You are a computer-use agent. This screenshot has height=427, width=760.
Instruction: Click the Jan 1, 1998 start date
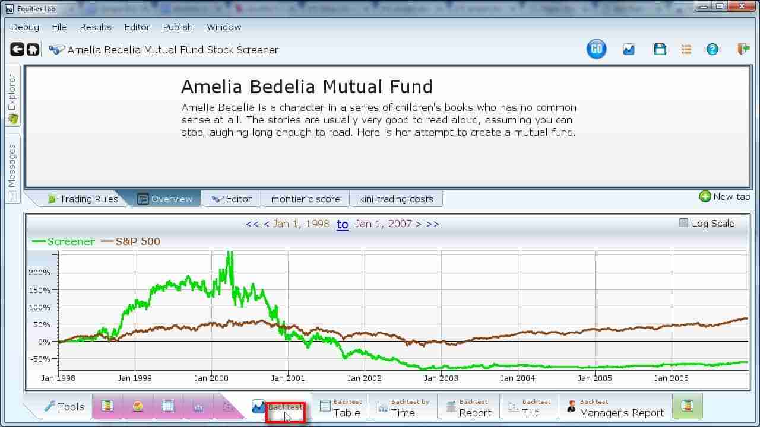(301, 224)
